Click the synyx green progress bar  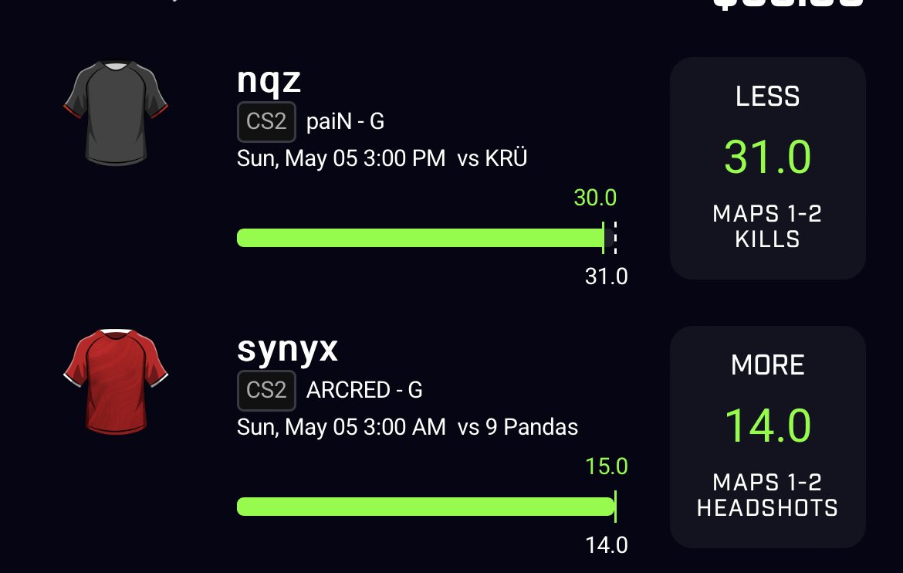click(x=426, y=507)
